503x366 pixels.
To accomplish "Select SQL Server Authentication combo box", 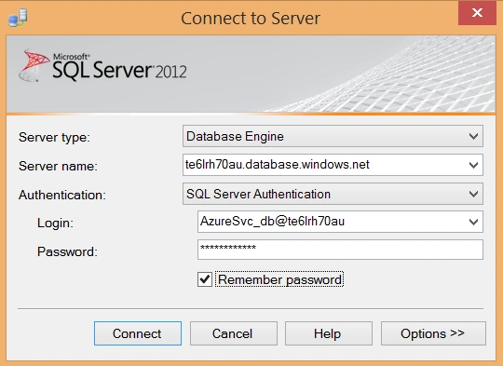I will 333,194.
